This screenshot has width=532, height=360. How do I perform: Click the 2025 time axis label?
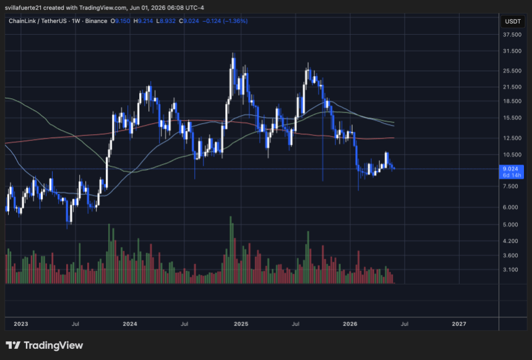241,324
